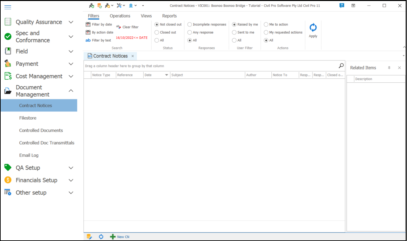Open the hamburger navigation menu
This screenshot has width=407, height=241.
(x=8, y=7)
